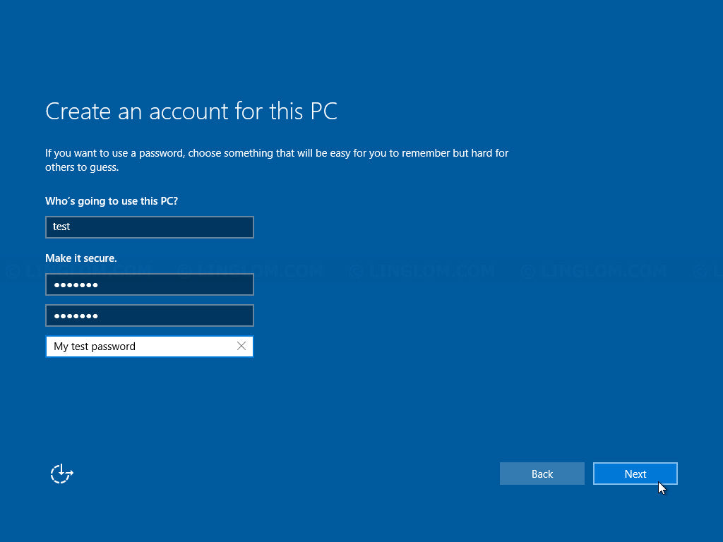
Task: Go to previous step with Back
Action: 542,474
